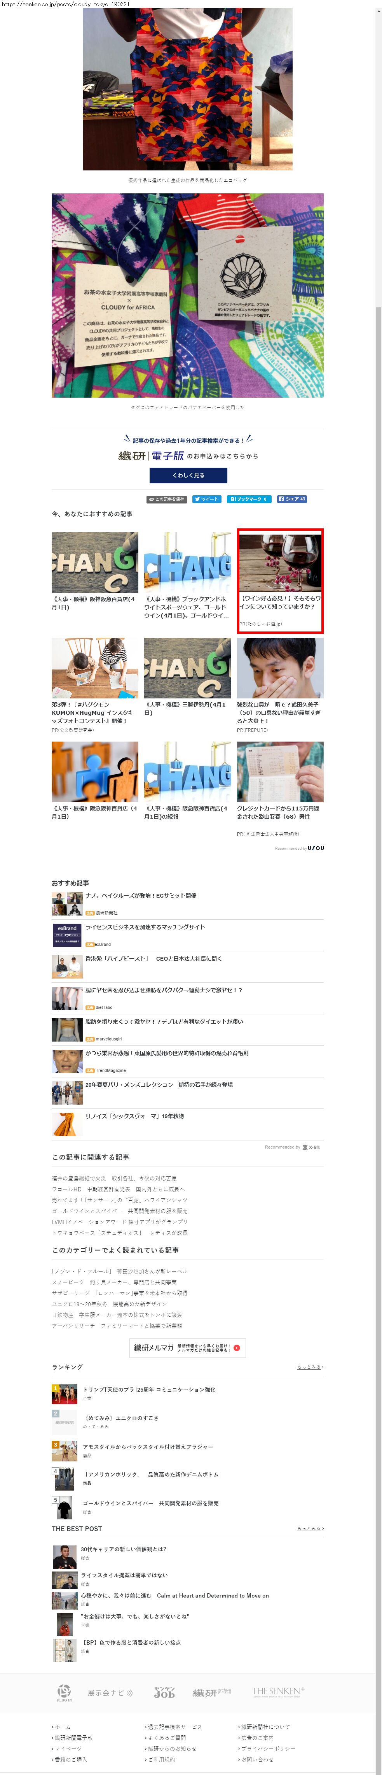Open 繊研新聞電子版 footer link
Image resolution: width=382 pixels, height=1775 pixels.
73,1738
